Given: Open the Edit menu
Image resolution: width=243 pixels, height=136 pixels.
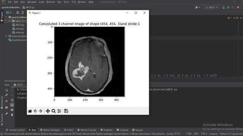Looking at the screenshot, I should [x=16, y=2].
